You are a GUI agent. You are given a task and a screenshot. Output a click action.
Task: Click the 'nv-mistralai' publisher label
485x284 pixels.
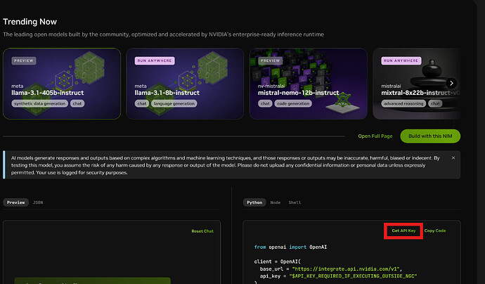coord(271,86)
